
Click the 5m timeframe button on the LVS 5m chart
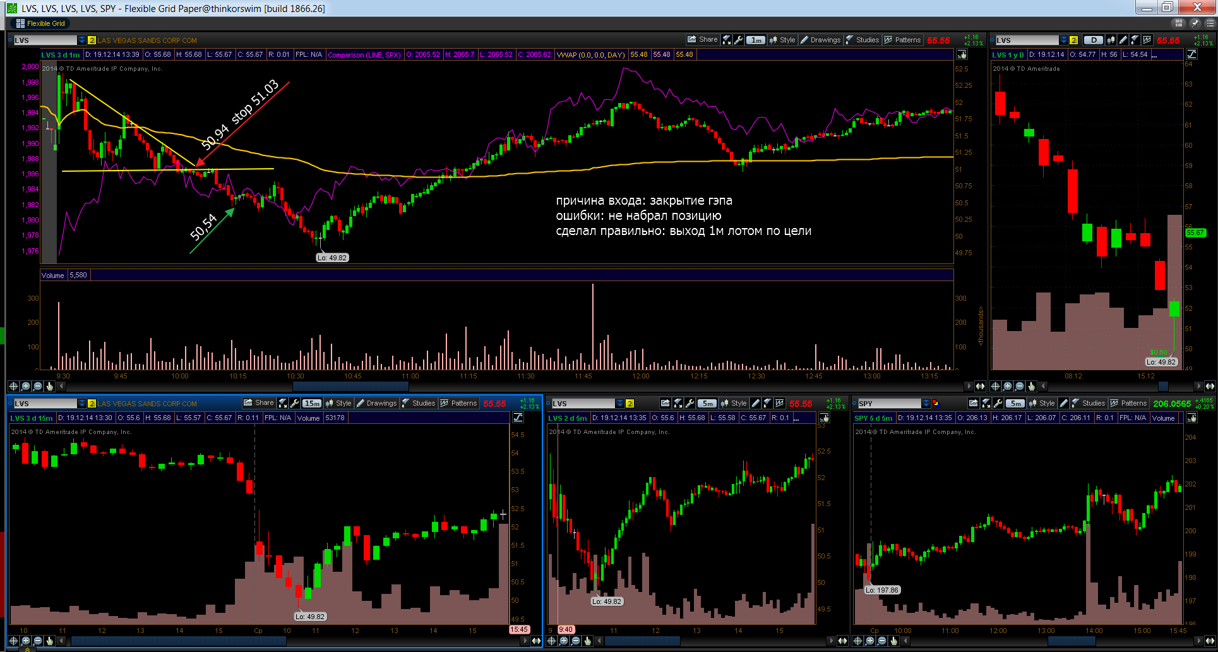click(707, 403)
